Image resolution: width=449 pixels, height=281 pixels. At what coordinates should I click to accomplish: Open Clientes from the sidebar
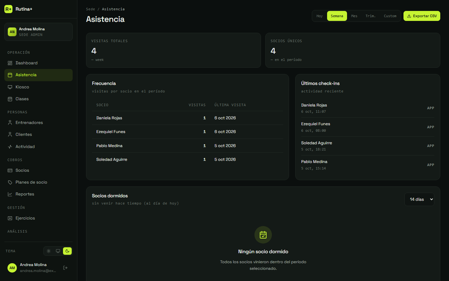tap(38, 135)
